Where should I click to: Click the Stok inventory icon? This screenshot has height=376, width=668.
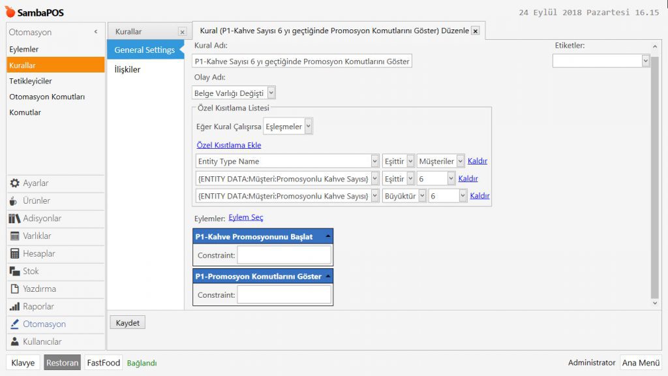(14, 272)
